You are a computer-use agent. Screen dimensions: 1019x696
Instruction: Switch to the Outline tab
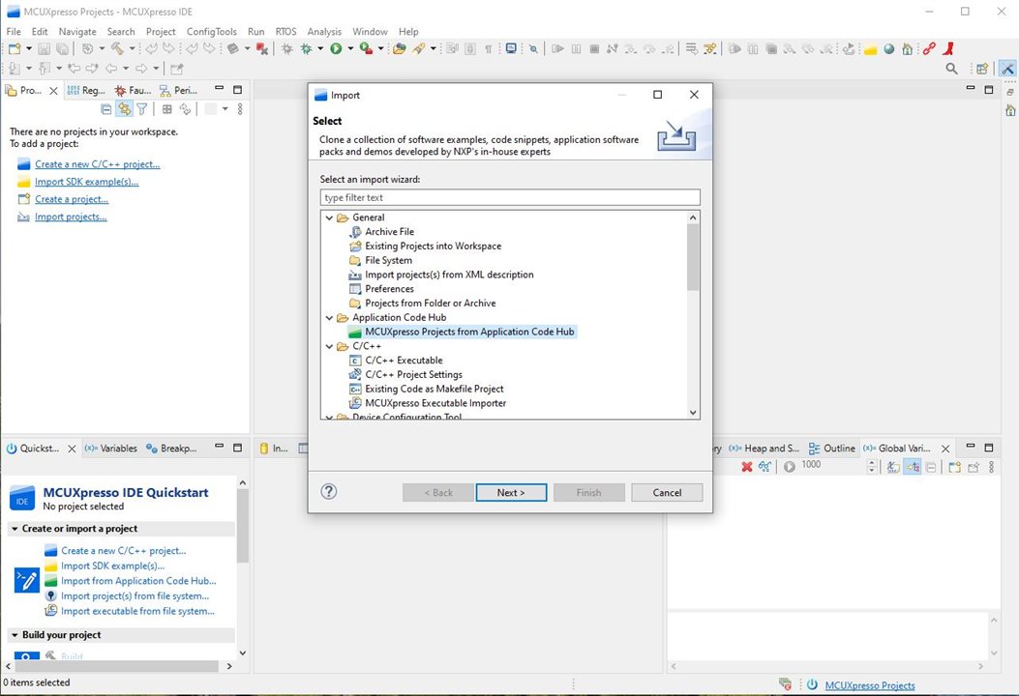click(832, 448)
